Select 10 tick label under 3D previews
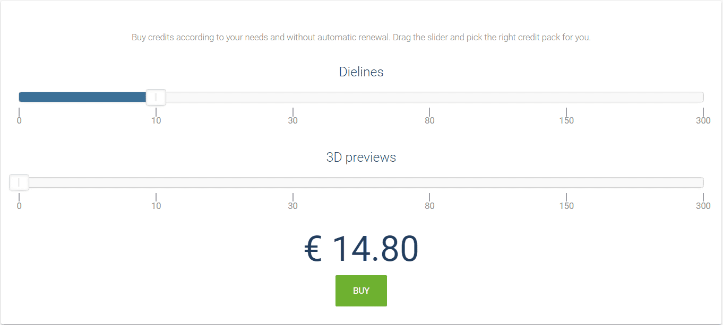723x325 pixels. (x=156, y=206)
